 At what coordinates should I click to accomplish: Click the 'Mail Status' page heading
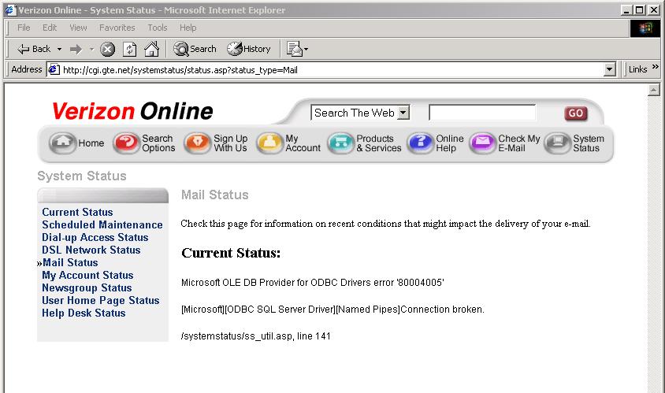coord(214,195)
